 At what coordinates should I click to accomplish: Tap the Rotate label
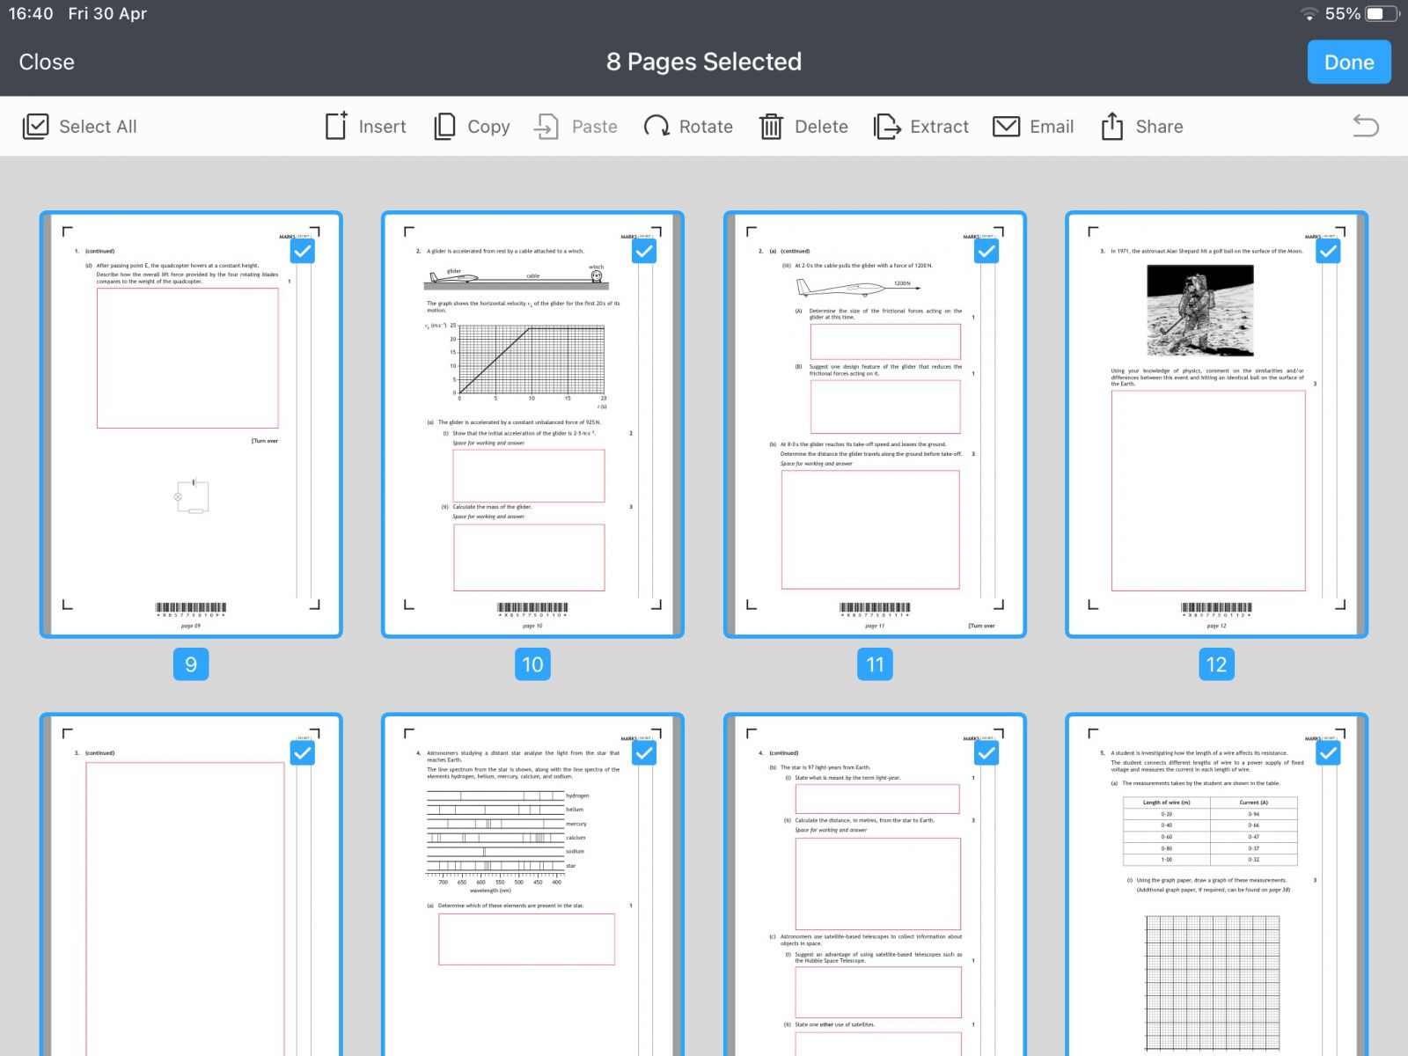point(706,127)
